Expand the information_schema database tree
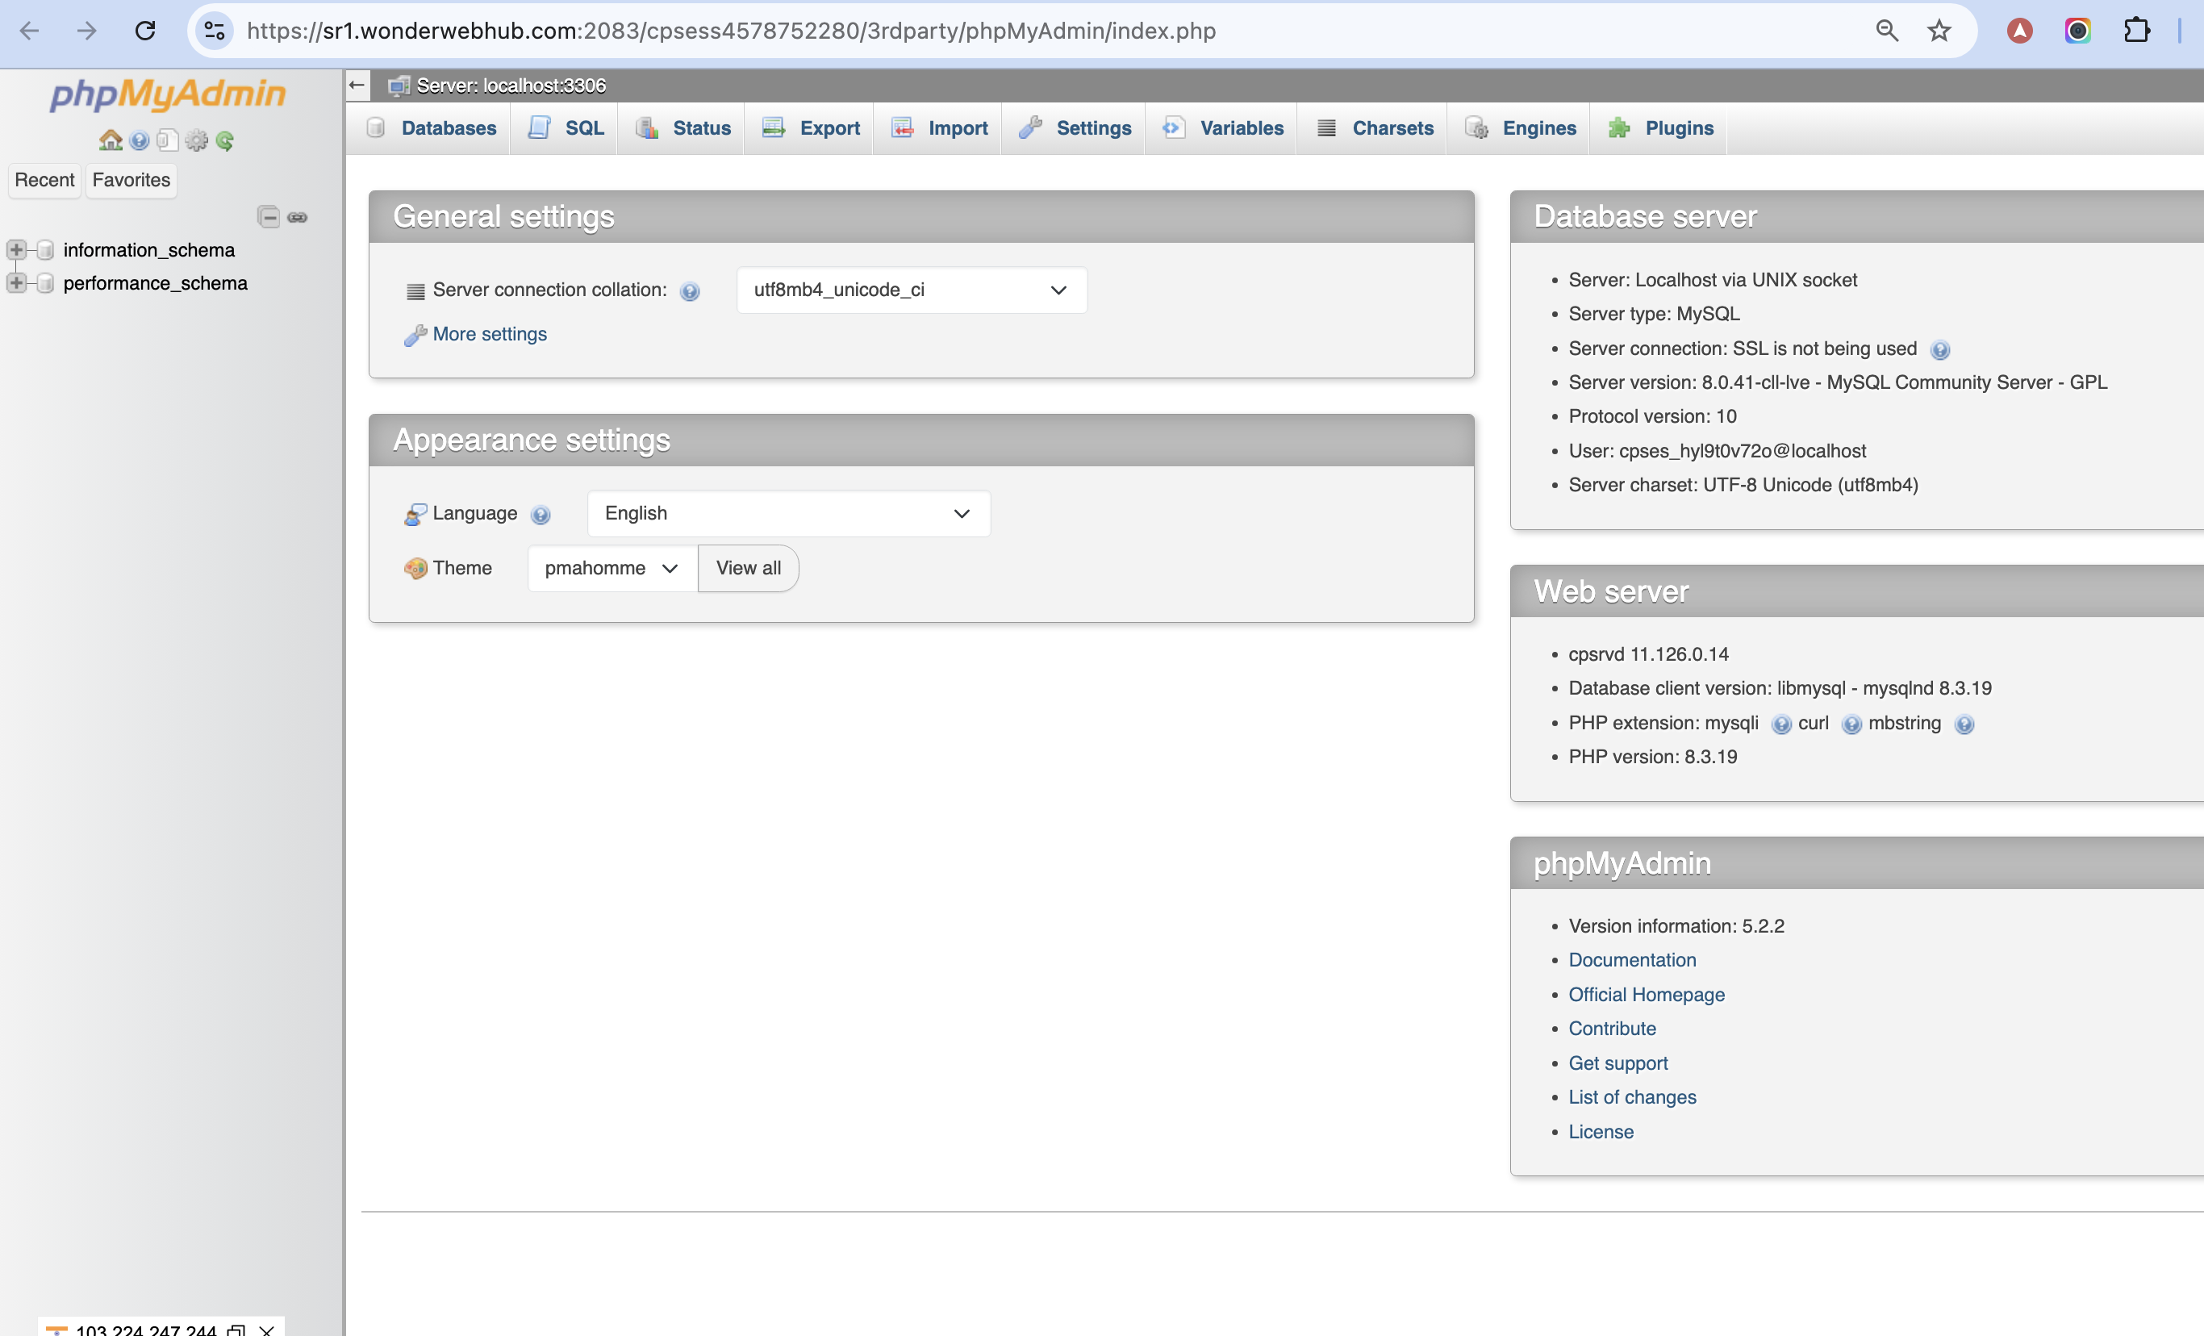Image resolution: width=2204 pixels, height=1336 pixels. pyautogui.click(x=16, y=249)
